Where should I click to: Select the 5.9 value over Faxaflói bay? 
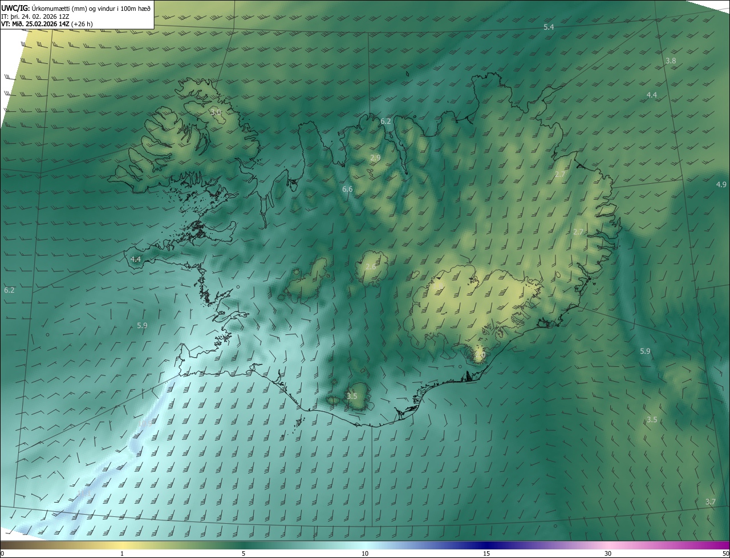tap(142, 325)
